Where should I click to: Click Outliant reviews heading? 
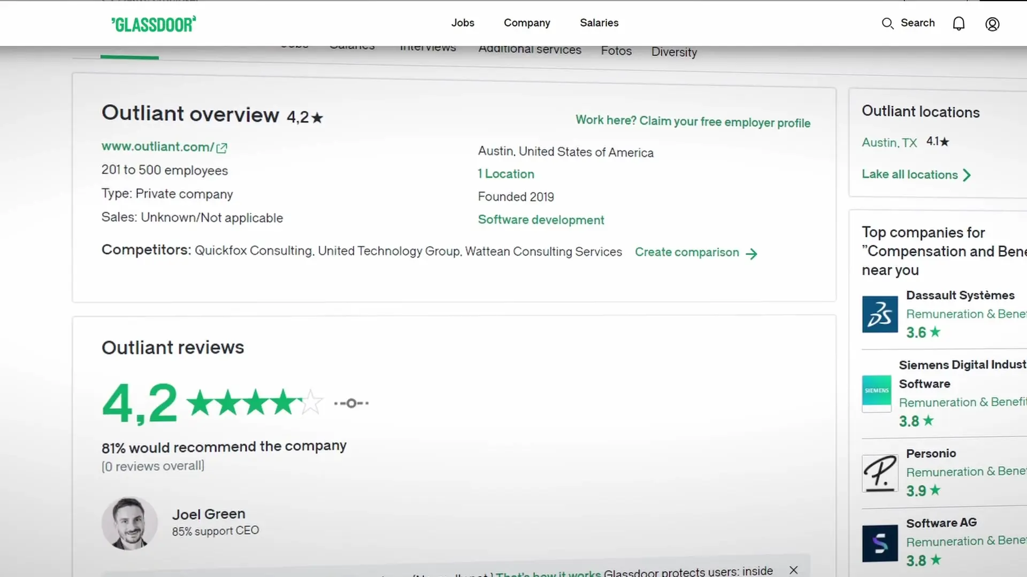173,348
